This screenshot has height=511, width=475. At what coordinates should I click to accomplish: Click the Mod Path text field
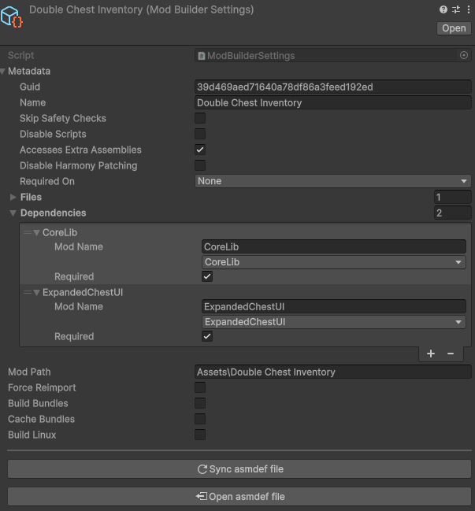coord(333,372)
